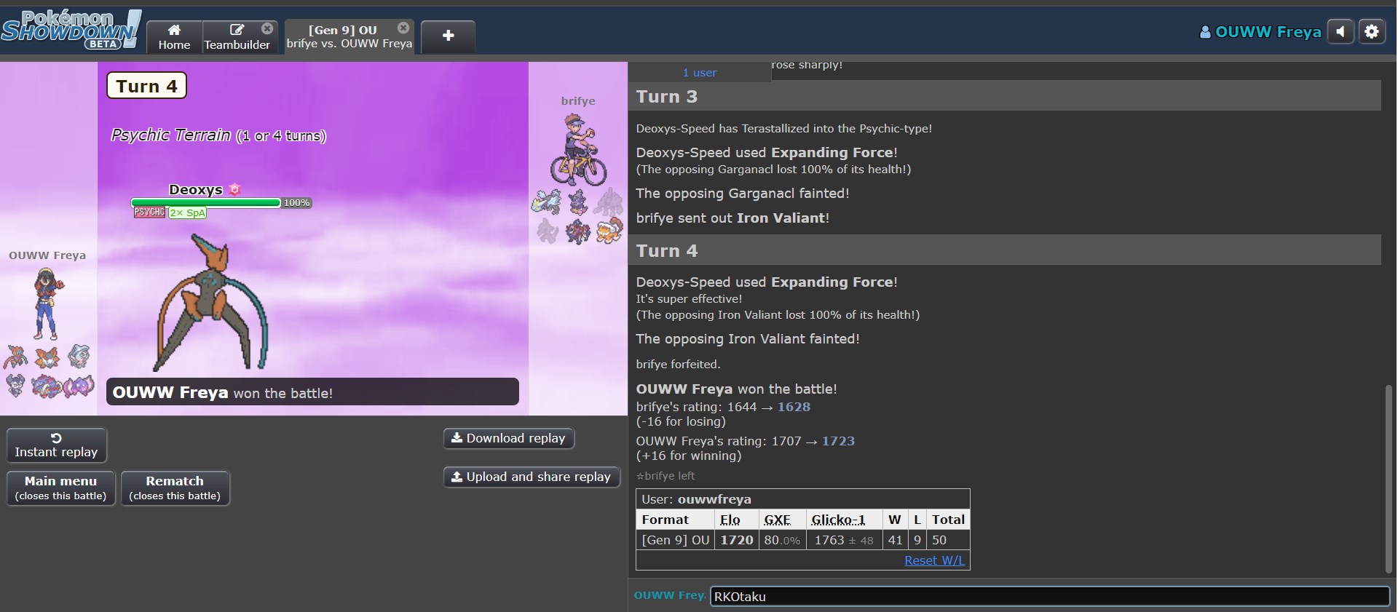This screenshot has width=1398, height=612.
Task: Click the purple second icon in brifye's team
Action: click(x=578, y=202)
